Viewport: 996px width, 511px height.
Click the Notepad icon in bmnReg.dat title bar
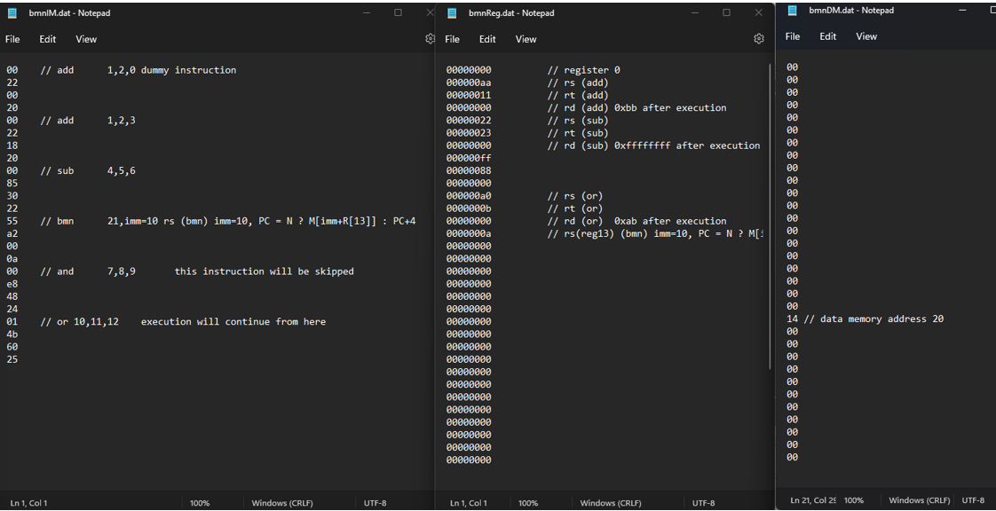coord(452,12)
